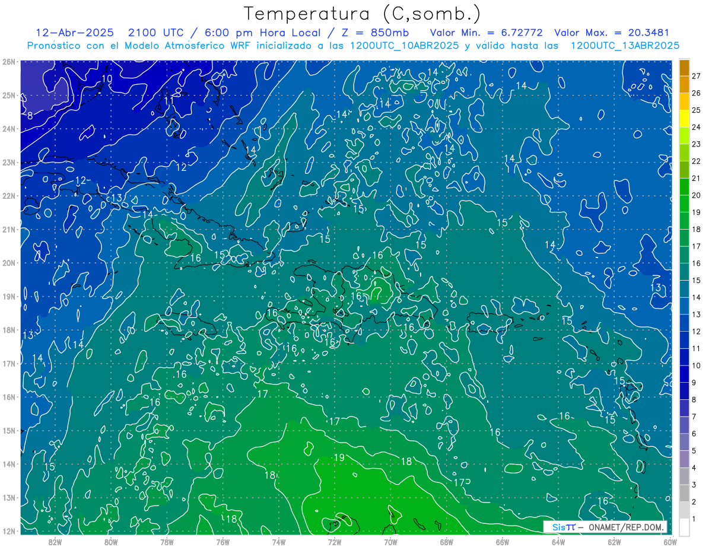The image size is (712, 550).
Task: Click the "26N" latitude axis label
Action: 9,62
